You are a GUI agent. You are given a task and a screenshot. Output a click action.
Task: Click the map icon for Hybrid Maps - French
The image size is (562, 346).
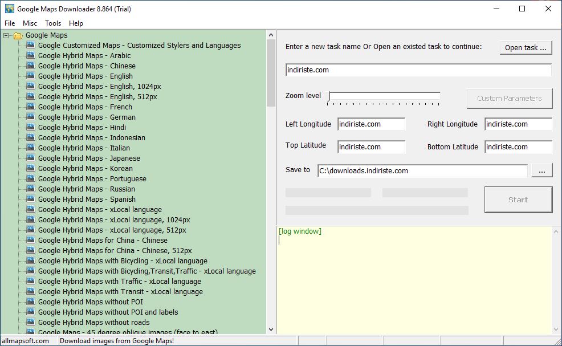(31, 107)
